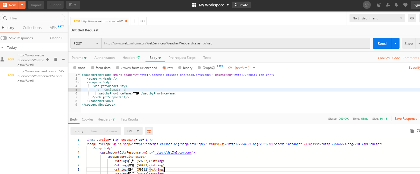The image size is (420, 174).
Task: Select x-www-form-urlencoded body type
Action: click(x=118, y=68)
